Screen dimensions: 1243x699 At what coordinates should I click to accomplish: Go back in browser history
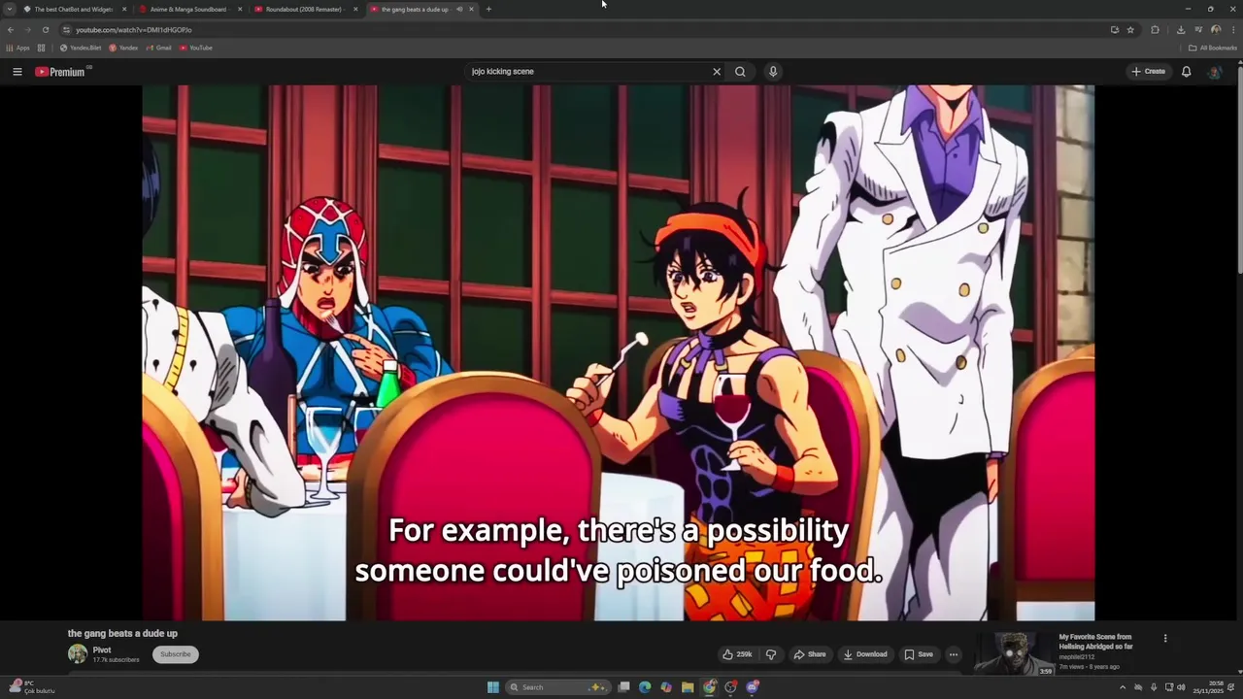(11, 30)
